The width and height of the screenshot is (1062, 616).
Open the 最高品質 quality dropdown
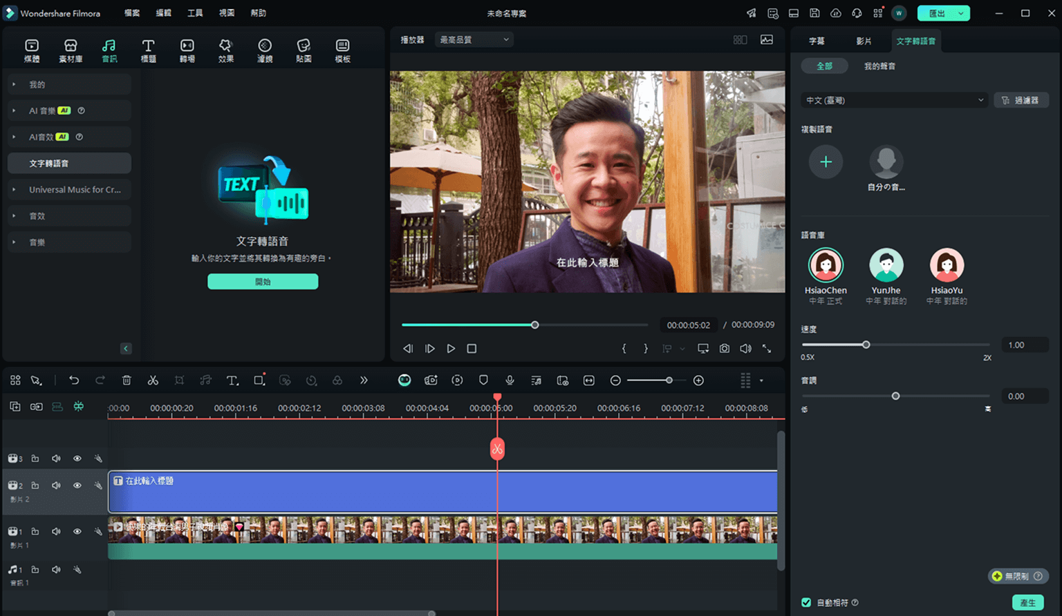tap(474, 40)
